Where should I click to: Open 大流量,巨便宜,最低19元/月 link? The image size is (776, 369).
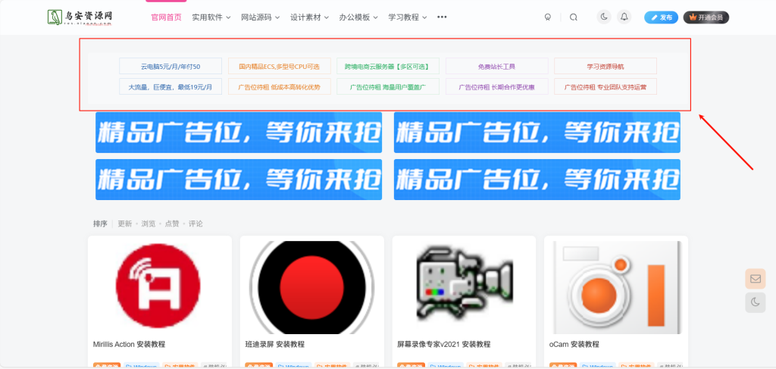(171, 86)
